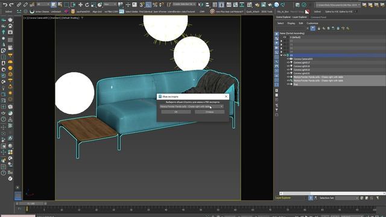
Task: Toggle visibility eye of the Rug object
Action: click(288, 84)
